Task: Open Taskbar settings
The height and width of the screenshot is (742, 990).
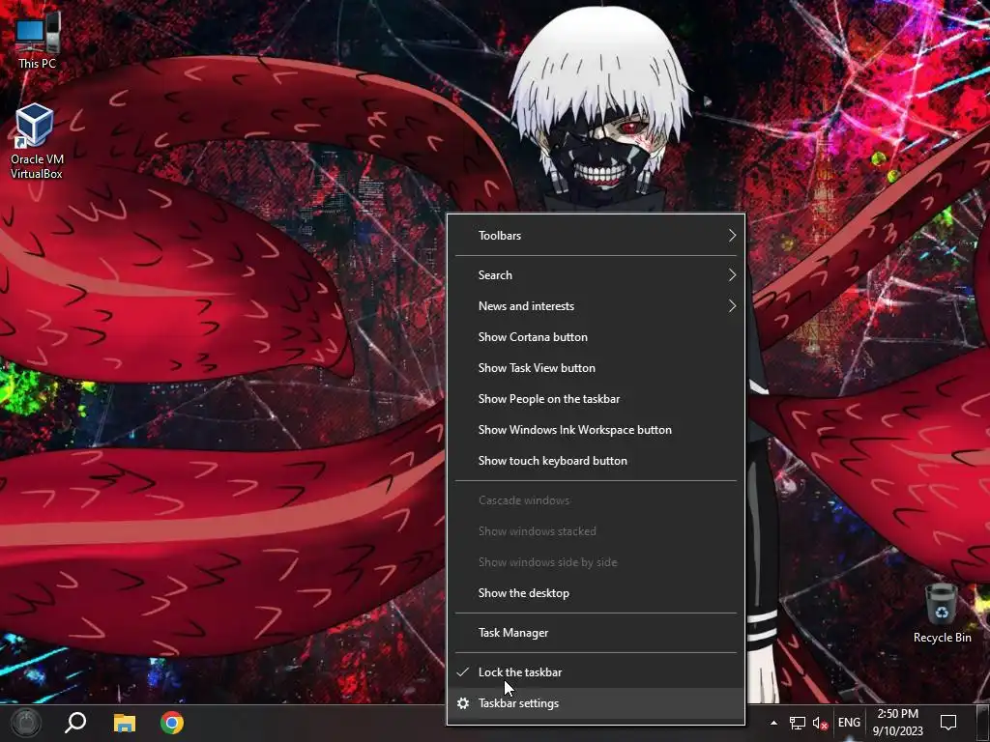Action: [x=596, y=703]
